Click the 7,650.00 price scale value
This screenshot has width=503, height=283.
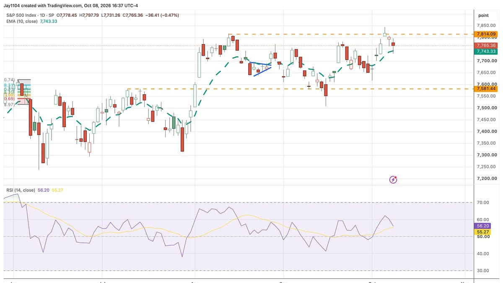tap(486, 73)
